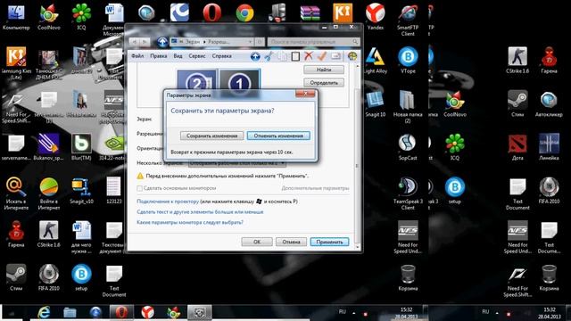The width and height of the screenshot is (571, 321).
Task: Open the Файл menu
Action: pyautogui.click(x=137, y=56)
